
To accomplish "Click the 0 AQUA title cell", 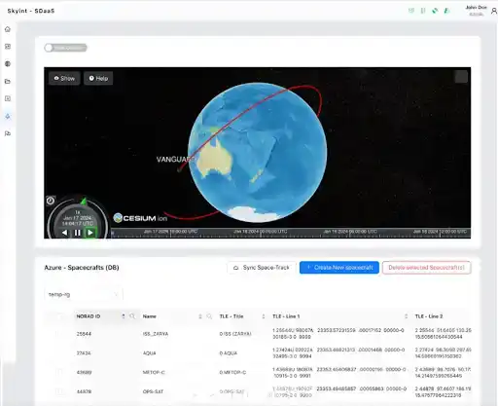I will tap(229, 353).
